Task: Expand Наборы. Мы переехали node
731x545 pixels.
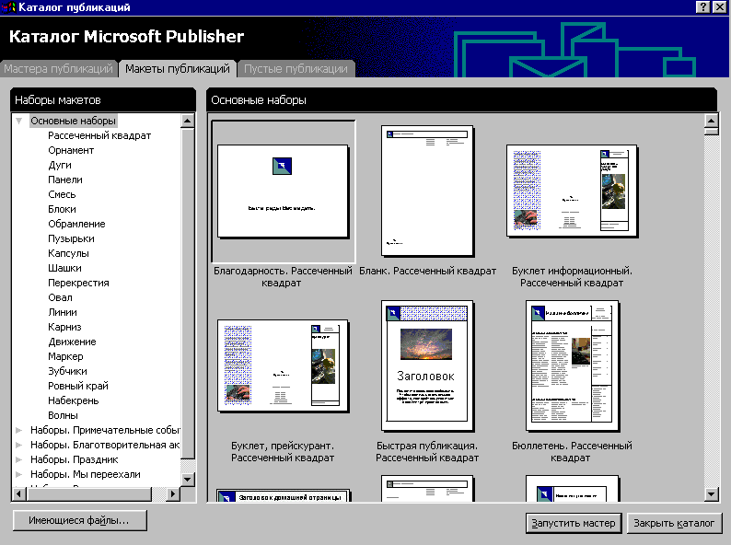Action: coord(19,474)
